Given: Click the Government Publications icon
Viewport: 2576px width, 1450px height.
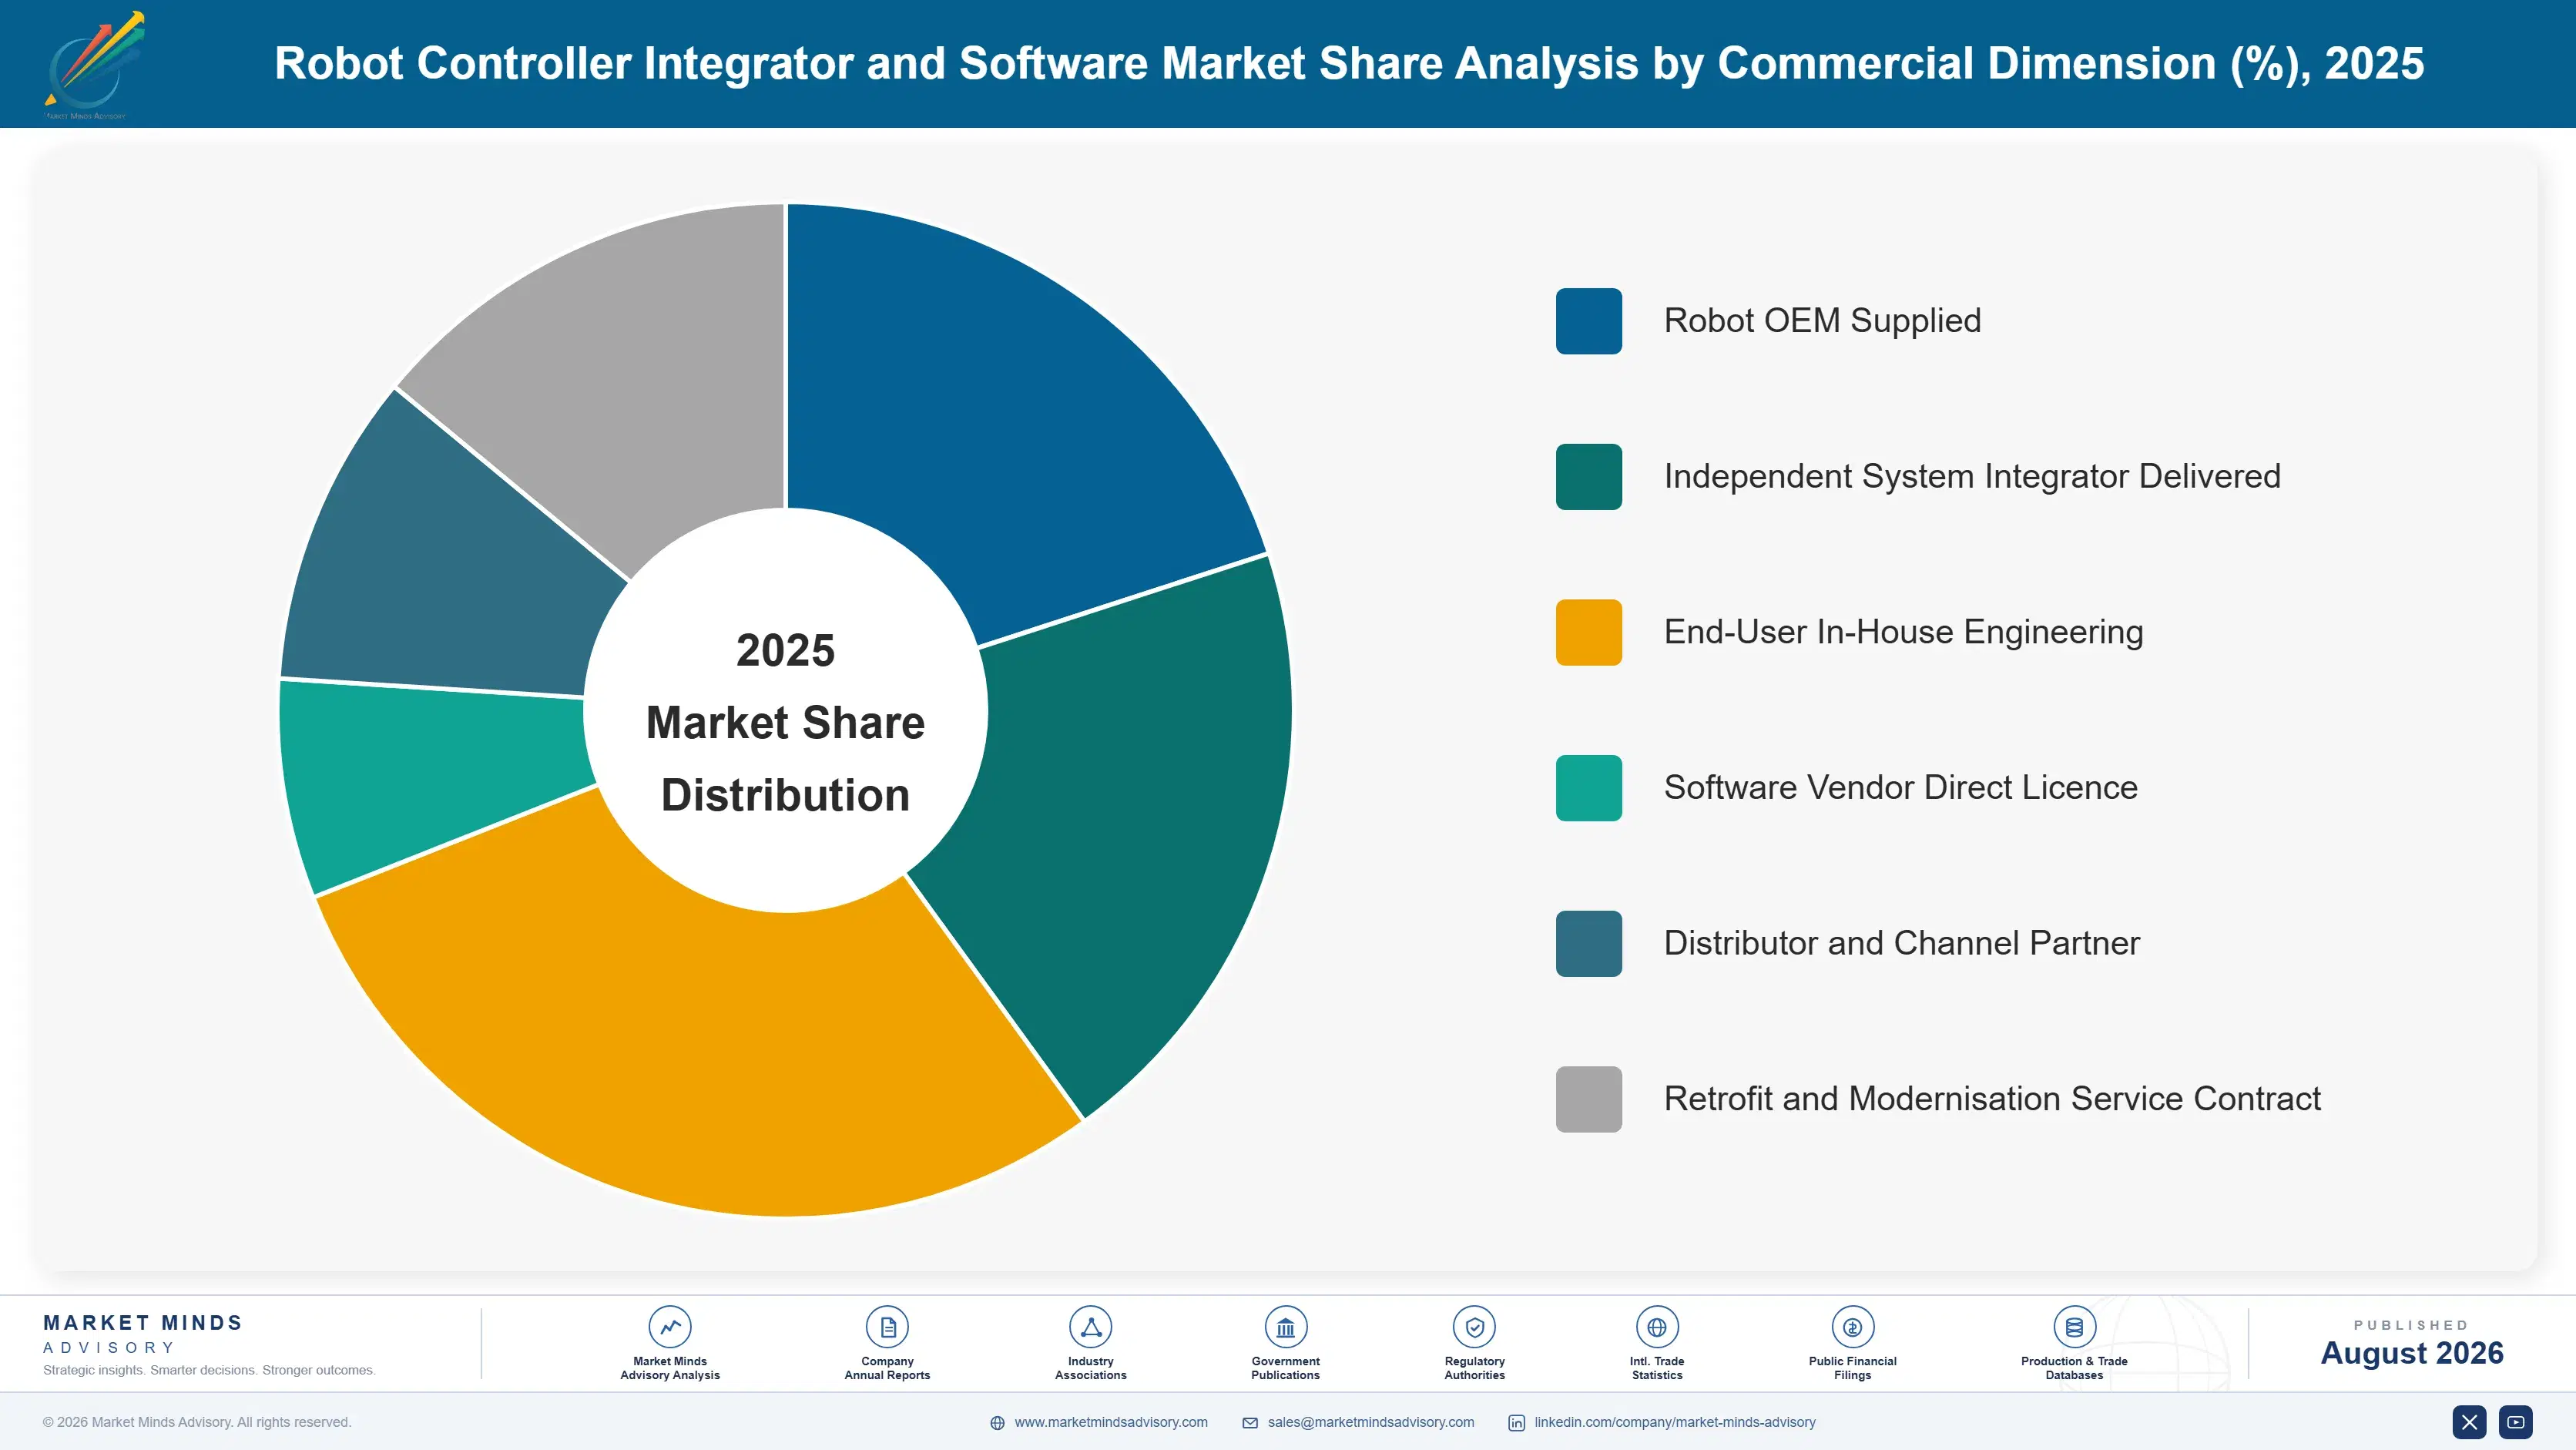Looking at the screenshot, I should (x=1285, y=1327).
